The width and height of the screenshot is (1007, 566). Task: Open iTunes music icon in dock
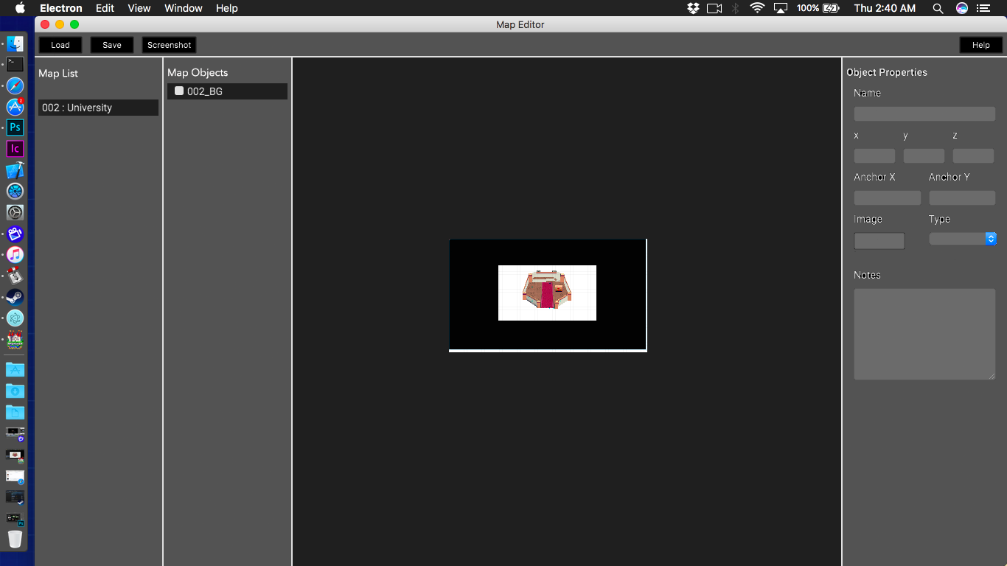coord(15,255)
